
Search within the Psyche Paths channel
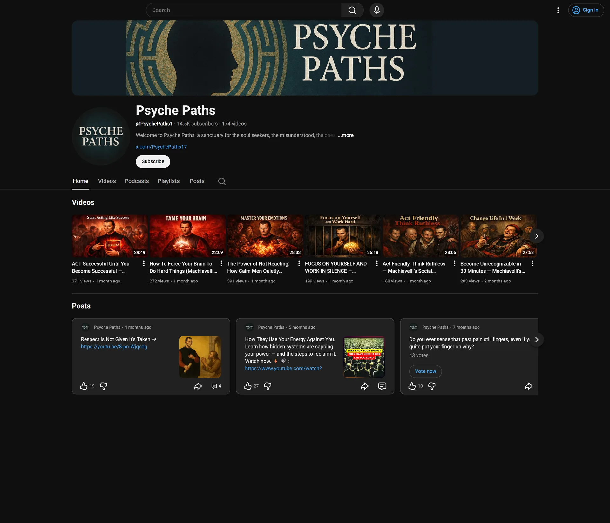222,181
